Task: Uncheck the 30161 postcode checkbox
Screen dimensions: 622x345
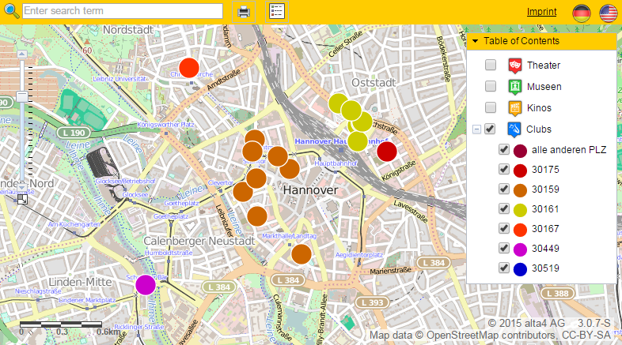Action: (504, 208)
